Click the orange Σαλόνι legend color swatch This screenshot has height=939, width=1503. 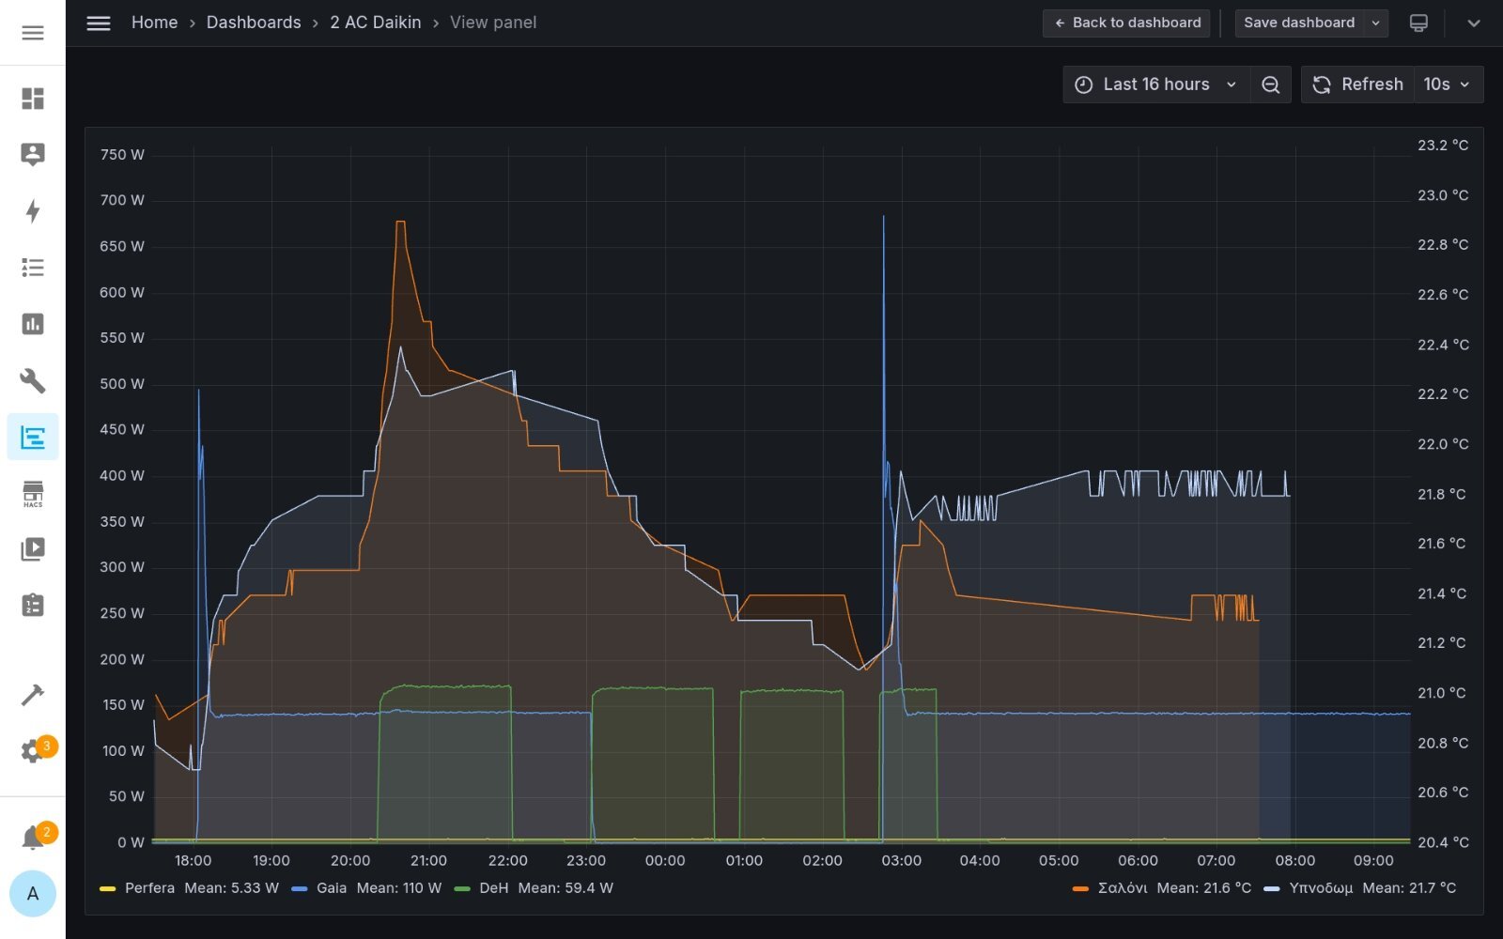tap(1080, 888)
